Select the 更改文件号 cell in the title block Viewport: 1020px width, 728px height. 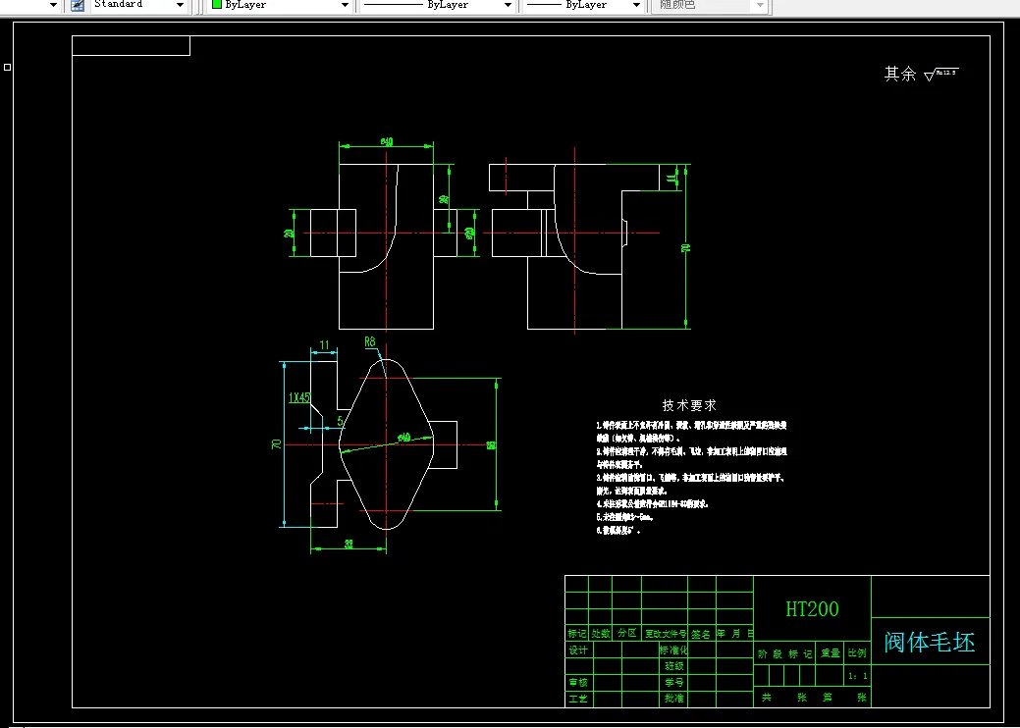[x=665, y=633]
